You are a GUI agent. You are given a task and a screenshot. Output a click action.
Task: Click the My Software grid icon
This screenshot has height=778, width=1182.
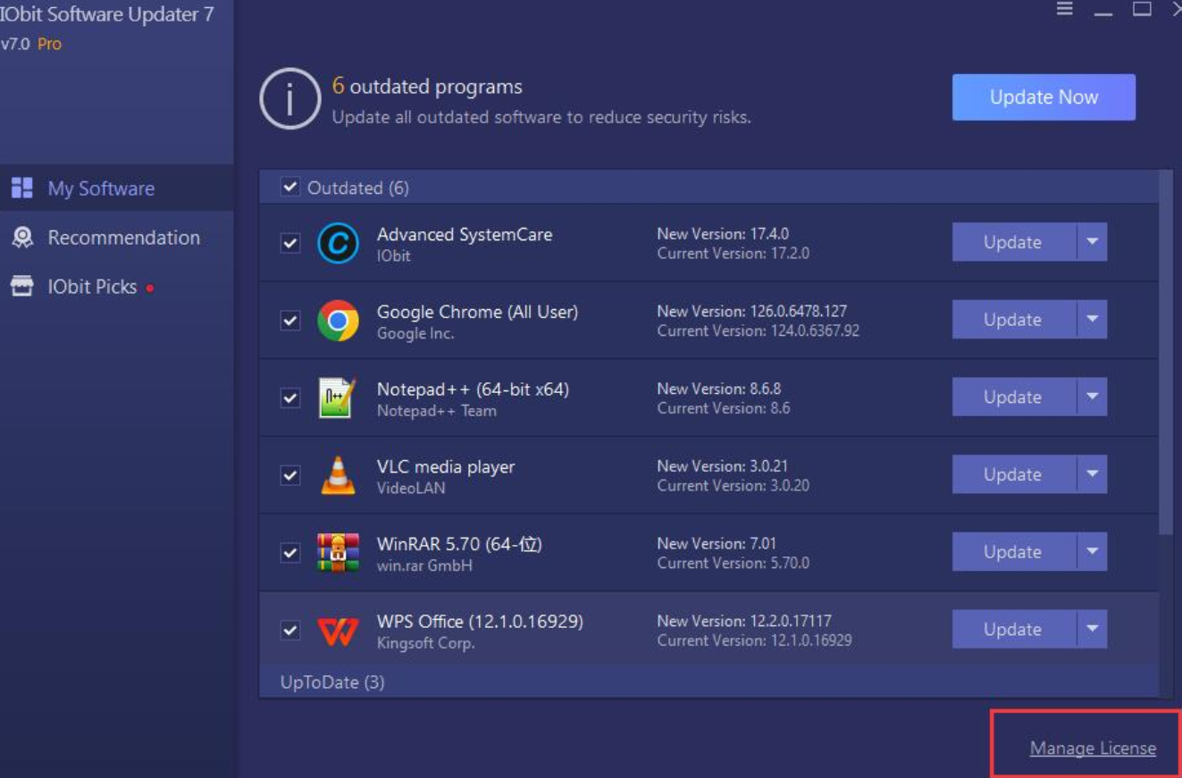[21, 188]
